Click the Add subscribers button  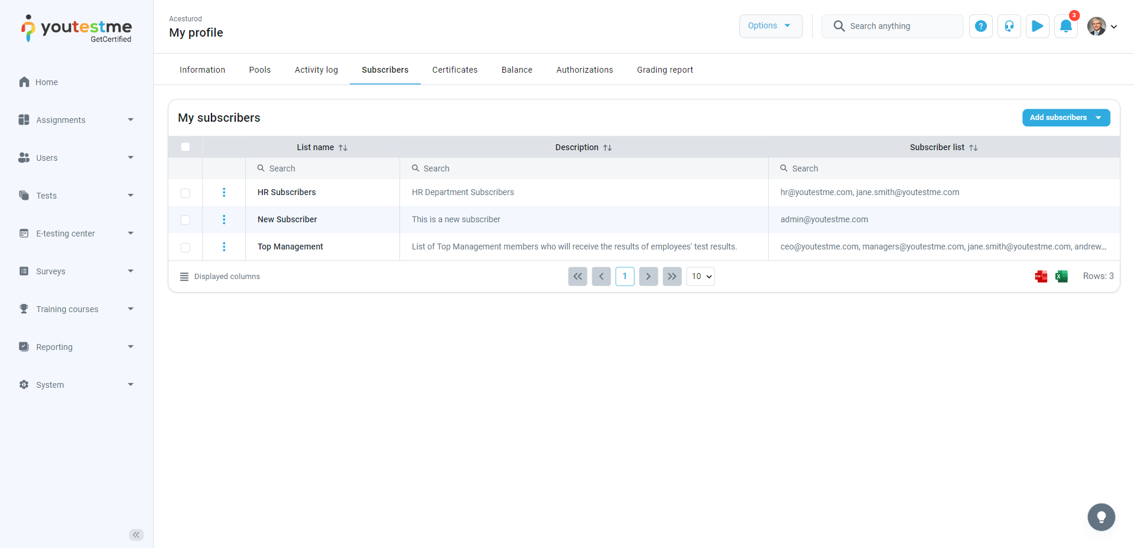pos(1065,118)
